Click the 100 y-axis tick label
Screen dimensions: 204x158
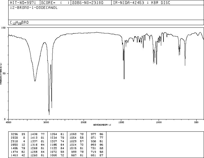coord(4,28)
